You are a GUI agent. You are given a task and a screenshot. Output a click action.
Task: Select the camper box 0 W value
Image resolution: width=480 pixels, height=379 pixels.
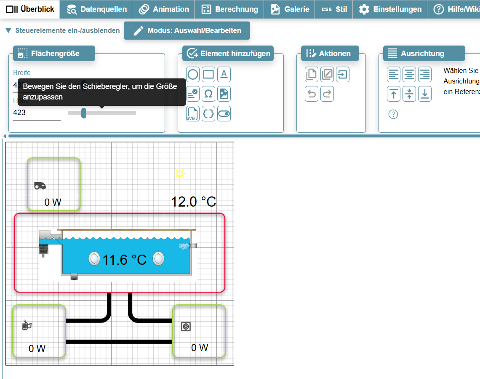[53, 202]
